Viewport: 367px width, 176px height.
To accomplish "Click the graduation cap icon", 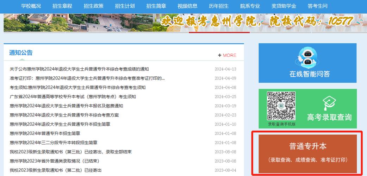I will [329, 103].
